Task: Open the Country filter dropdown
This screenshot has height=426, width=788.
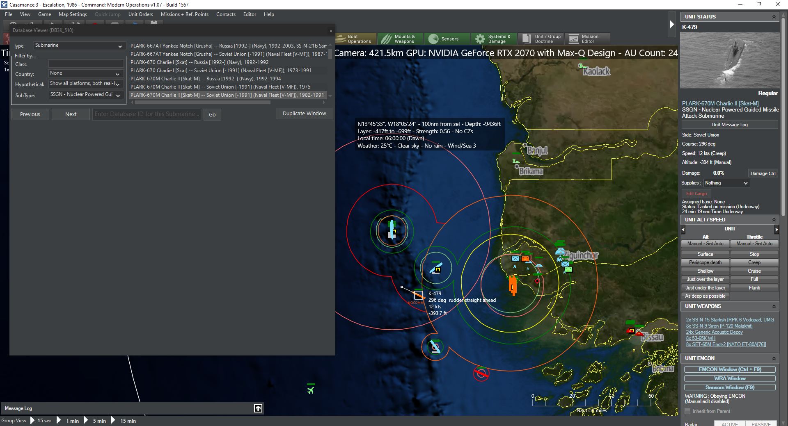Action: pyautogui.click(x=86, y=74)
